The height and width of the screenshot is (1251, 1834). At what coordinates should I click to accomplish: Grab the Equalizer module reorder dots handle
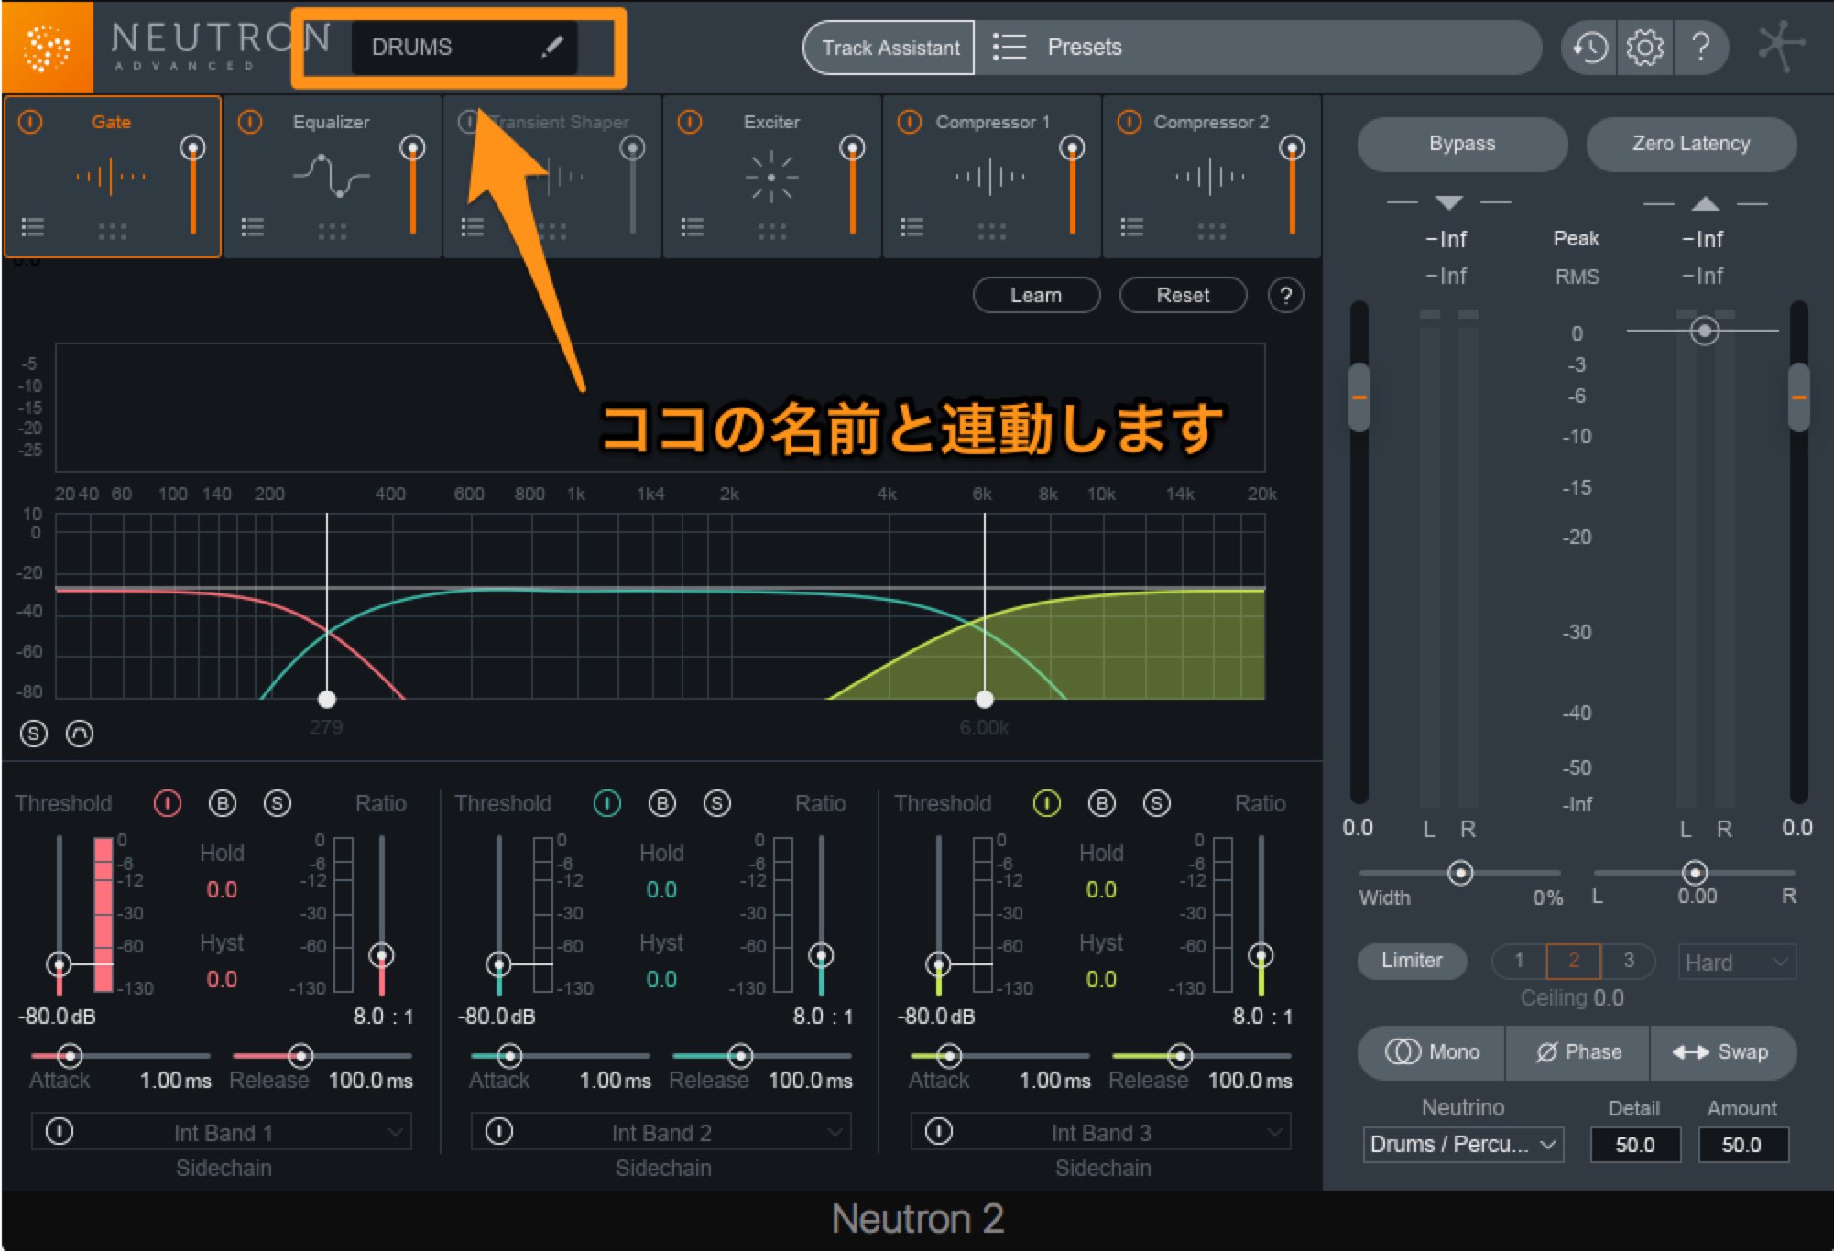pyautogui.click(x=332, y=232)
